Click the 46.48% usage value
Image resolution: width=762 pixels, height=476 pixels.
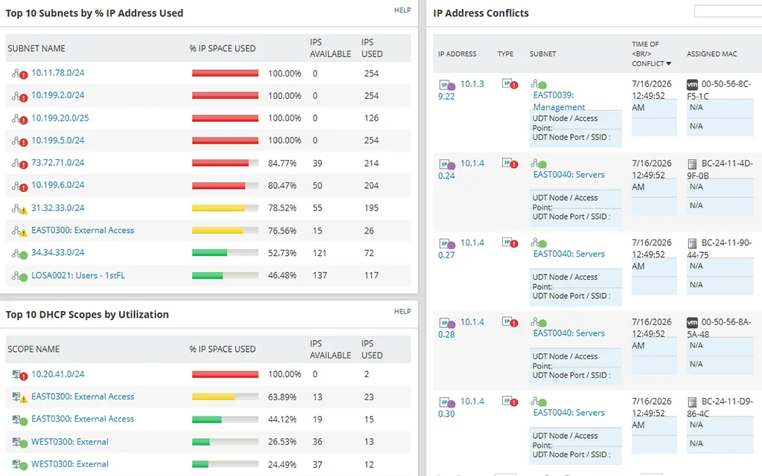tap(282, 275)
